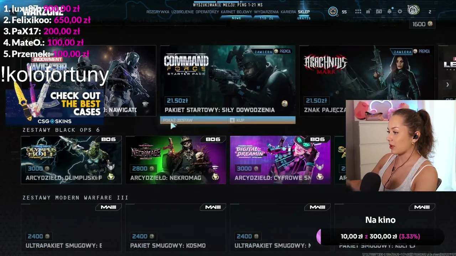Viewport: 456px width, 256px height.
Task: Click the player rank emblem icon
Action: [333, 11]
